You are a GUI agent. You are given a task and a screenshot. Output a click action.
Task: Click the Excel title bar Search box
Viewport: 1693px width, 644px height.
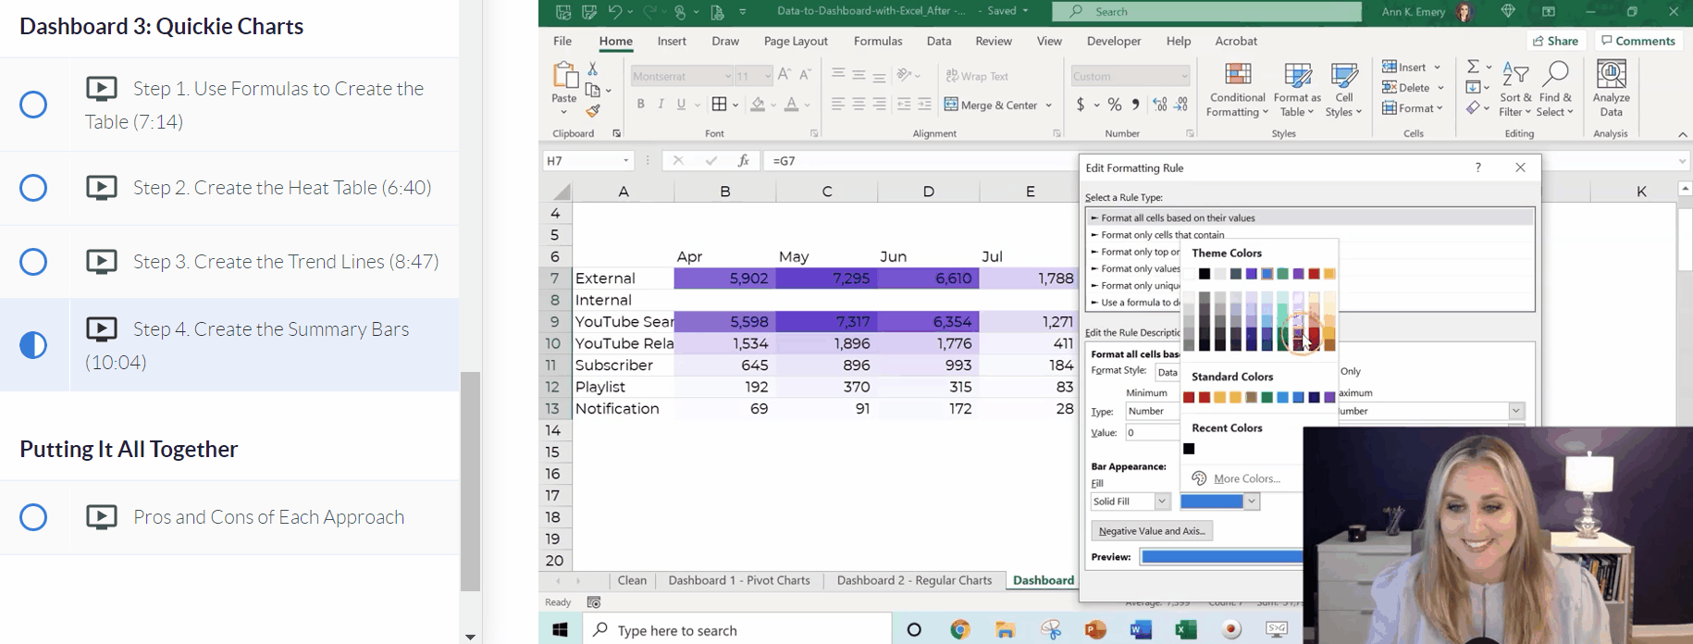click(1206, 11)
